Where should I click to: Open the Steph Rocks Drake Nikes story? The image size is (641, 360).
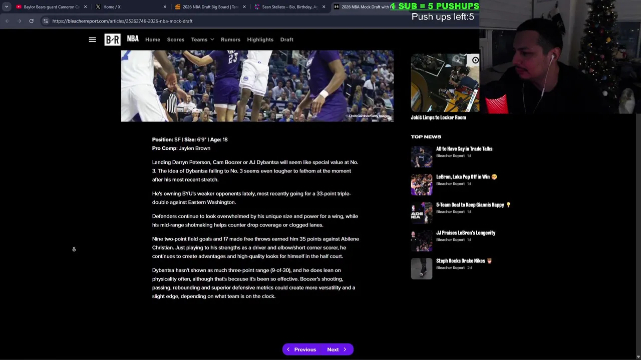(464, 260)
